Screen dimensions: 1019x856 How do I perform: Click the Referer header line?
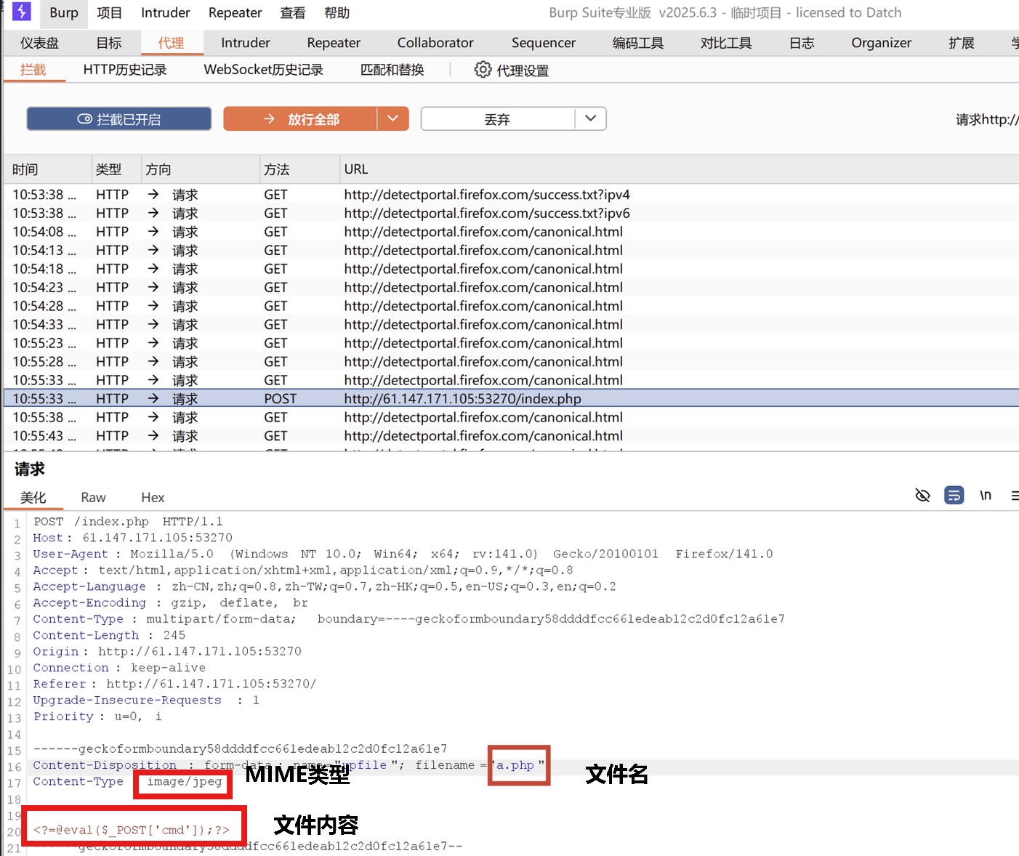[174, 684]
